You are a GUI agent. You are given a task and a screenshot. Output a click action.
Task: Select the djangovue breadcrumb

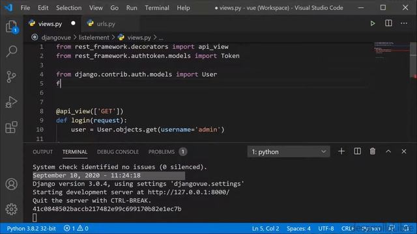pos(56,38)
